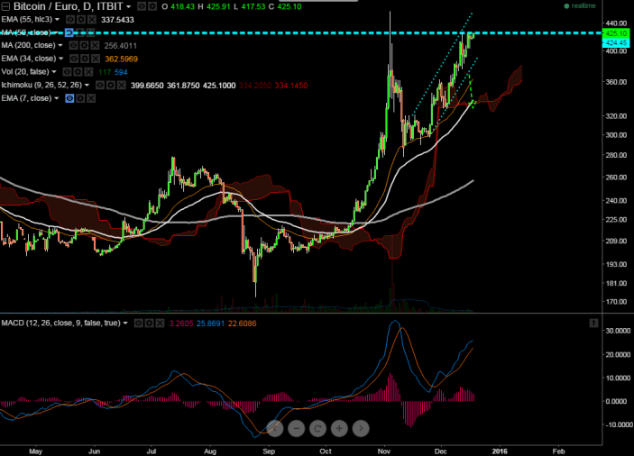Toggle visibility eye for EMA (55, hlc3)
Image resolution: width=634 pixels, height=456 pixels.
tap(70, 20)
